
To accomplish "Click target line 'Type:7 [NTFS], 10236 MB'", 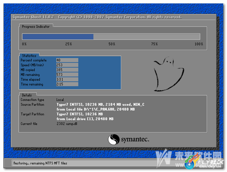I will click(x=80, y=114).
